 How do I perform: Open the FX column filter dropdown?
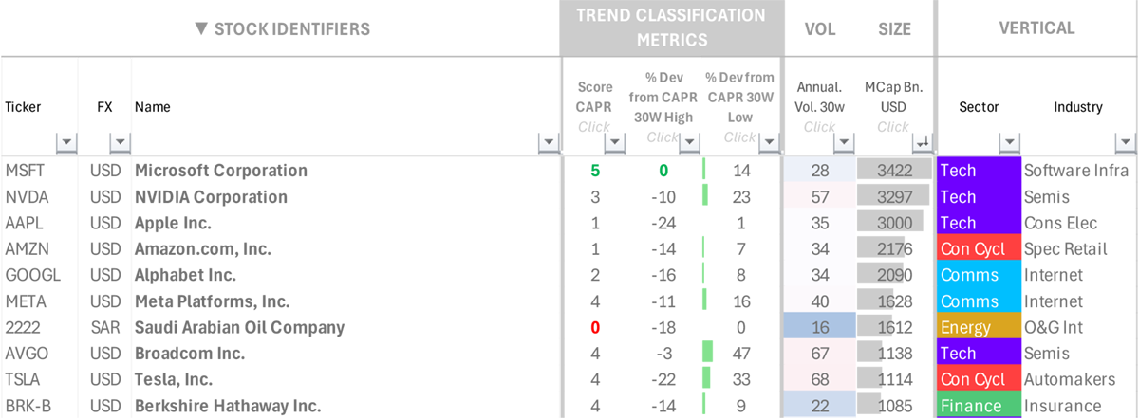click(x=120, y=143)
